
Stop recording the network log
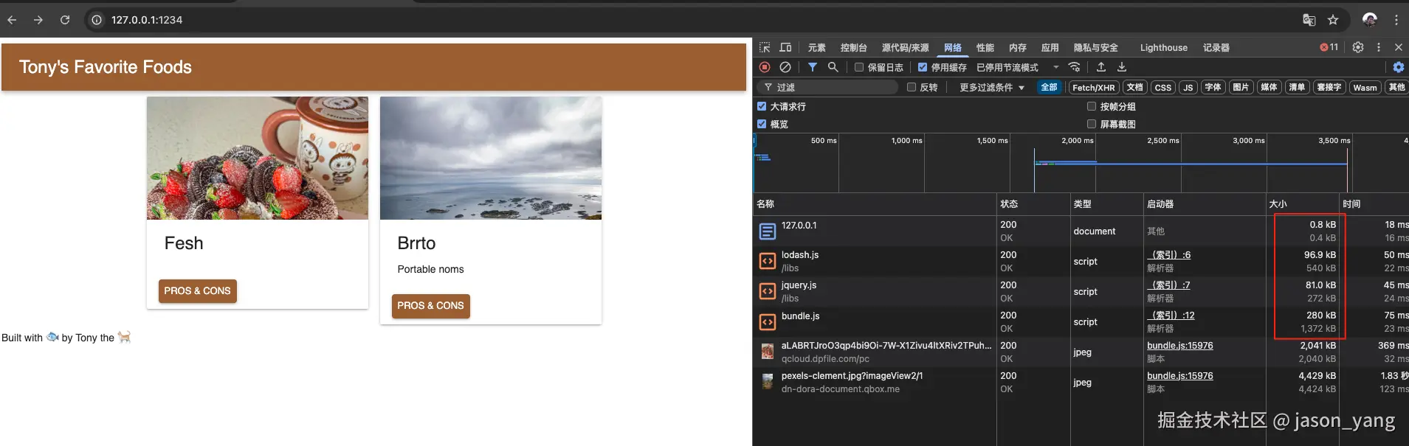click(x=765, y=67)
